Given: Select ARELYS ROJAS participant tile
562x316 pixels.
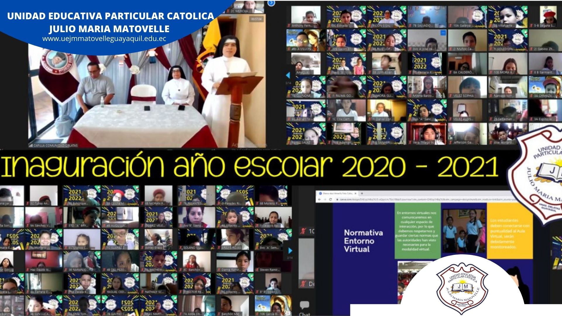Looking at the screenshot, I should tap(235, 240).
